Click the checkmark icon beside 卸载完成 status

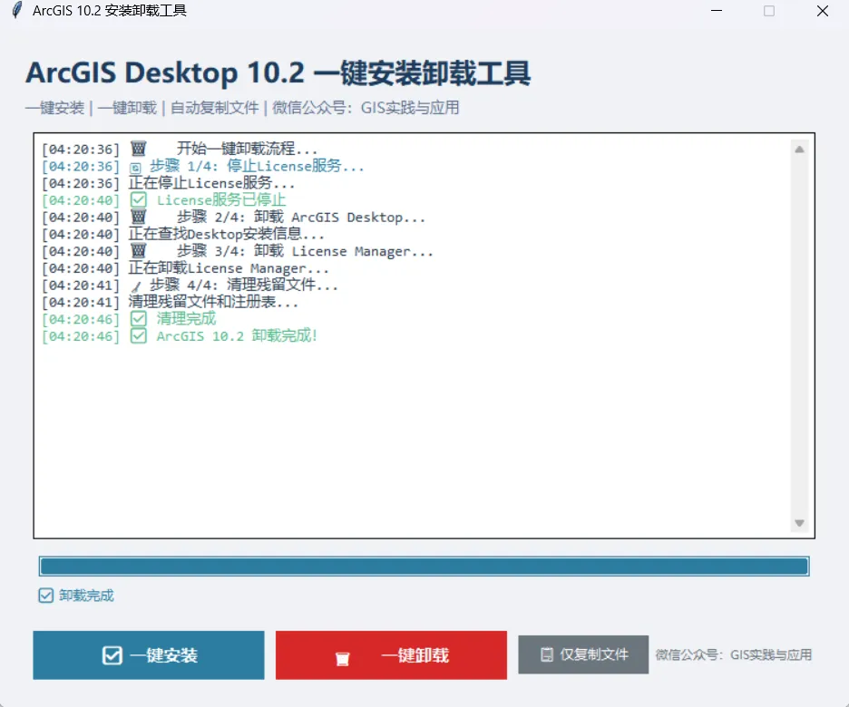46,596
